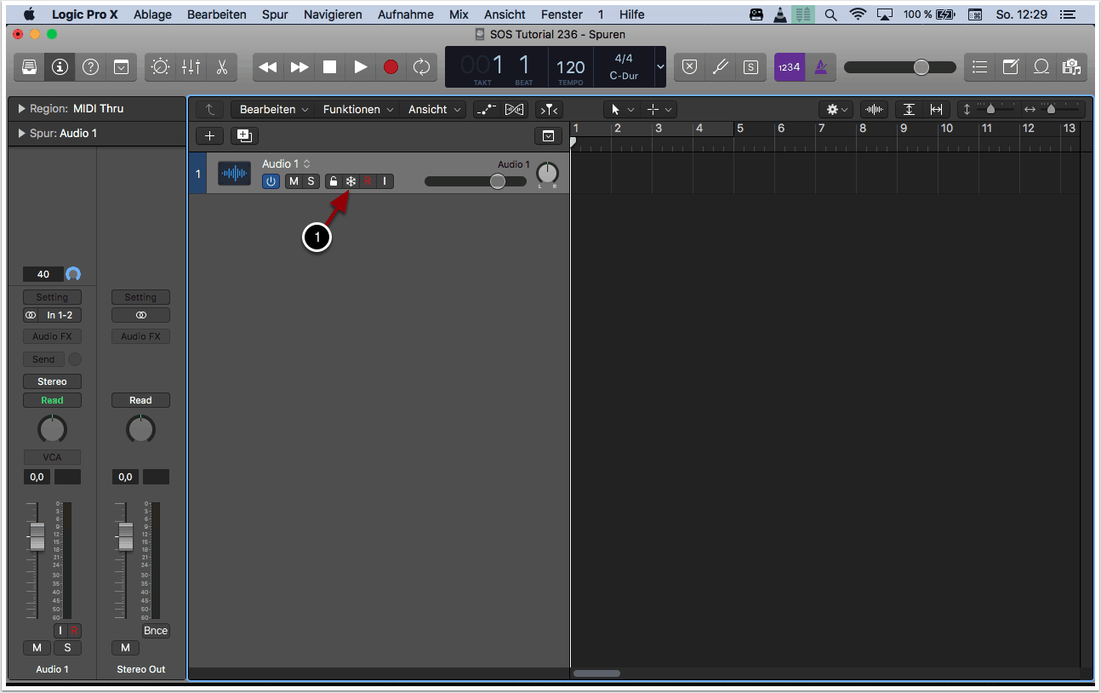Open the Apple Loops browser icon
The width and height of the screenshot is (1101, 693).
coord(1041,66)
